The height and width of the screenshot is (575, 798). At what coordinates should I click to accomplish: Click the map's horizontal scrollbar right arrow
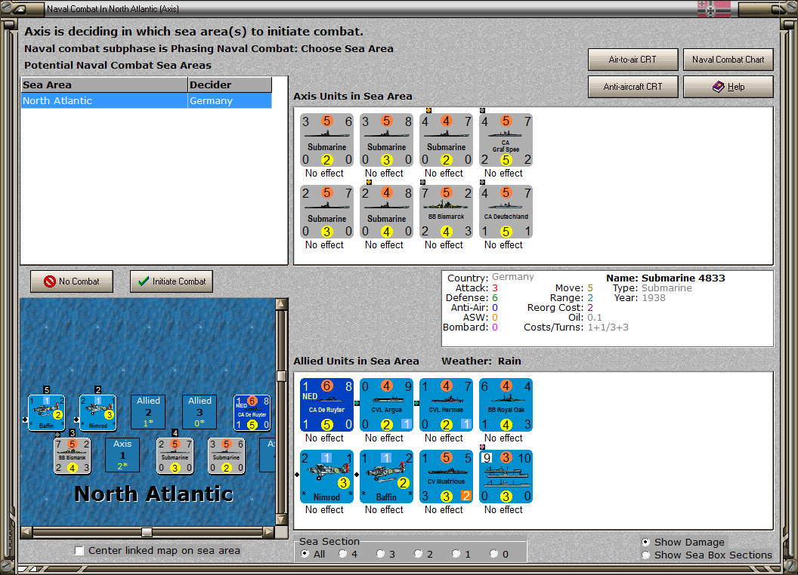268,532
